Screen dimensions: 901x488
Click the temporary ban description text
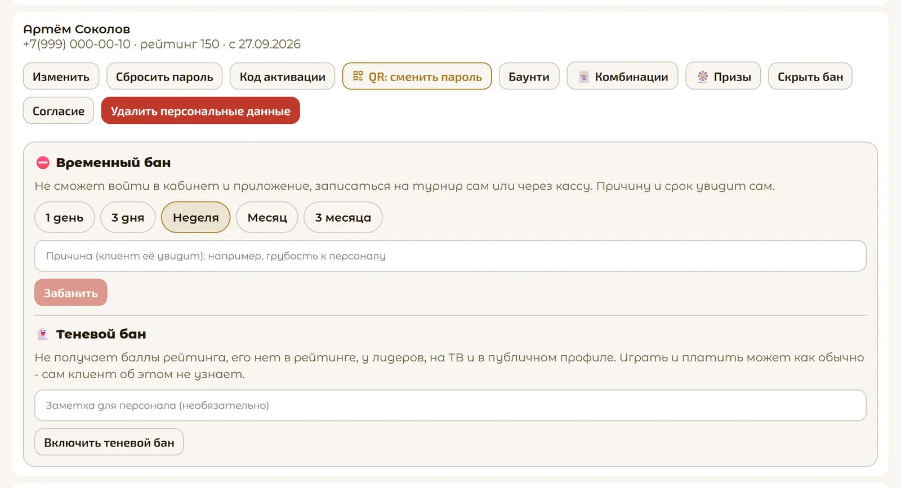point(404,186)
